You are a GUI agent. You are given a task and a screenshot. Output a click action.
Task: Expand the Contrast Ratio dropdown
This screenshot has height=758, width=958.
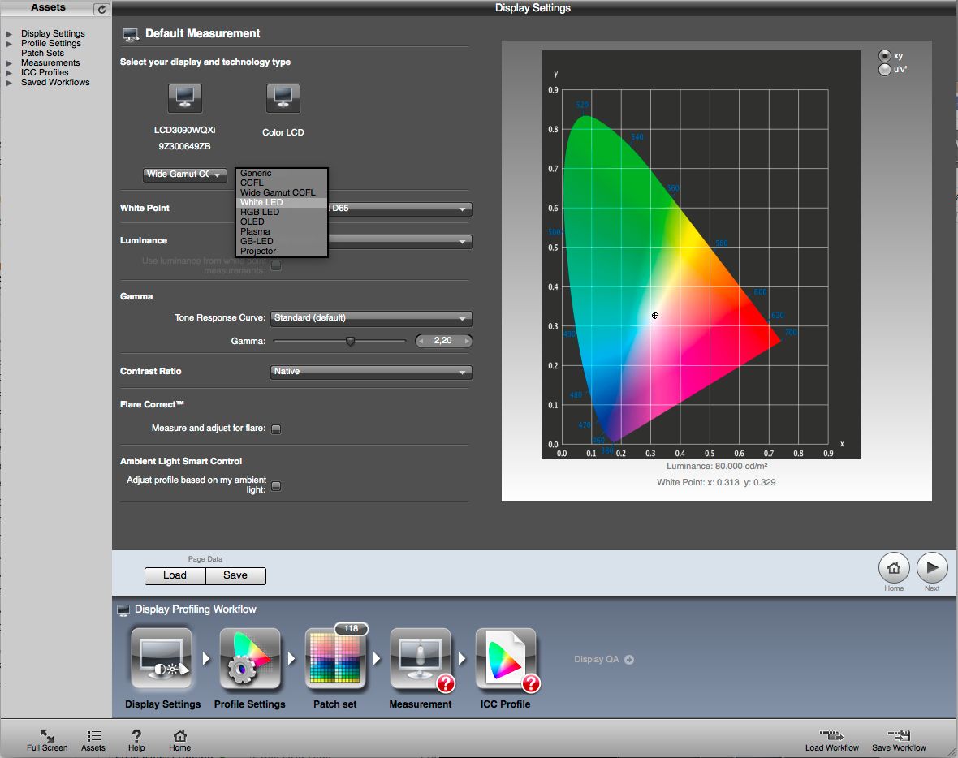(x=370, y=371)
